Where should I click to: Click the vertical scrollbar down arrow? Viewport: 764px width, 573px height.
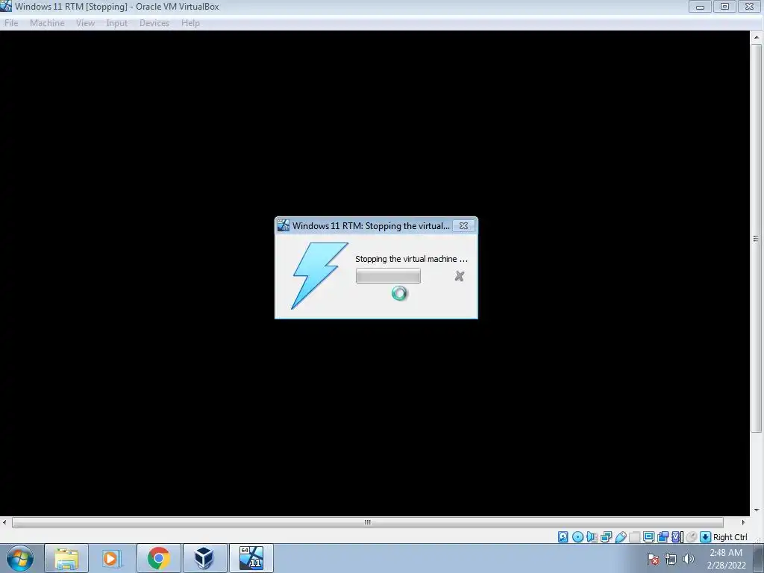pyautogui.click(x=757, y=510)
